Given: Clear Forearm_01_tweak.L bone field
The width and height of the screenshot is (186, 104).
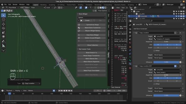Looking at the screenshot, I should (180, 39).
